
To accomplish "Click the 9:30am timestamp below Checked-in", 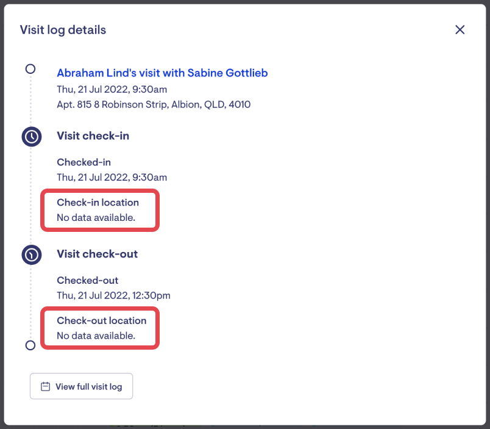I will pos(112,178).
